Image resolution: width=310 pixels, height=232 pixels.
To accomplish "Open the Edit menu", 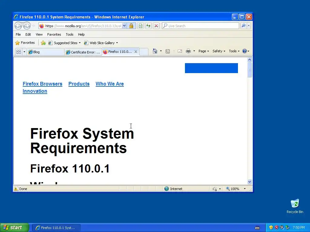I will point(28,34).
